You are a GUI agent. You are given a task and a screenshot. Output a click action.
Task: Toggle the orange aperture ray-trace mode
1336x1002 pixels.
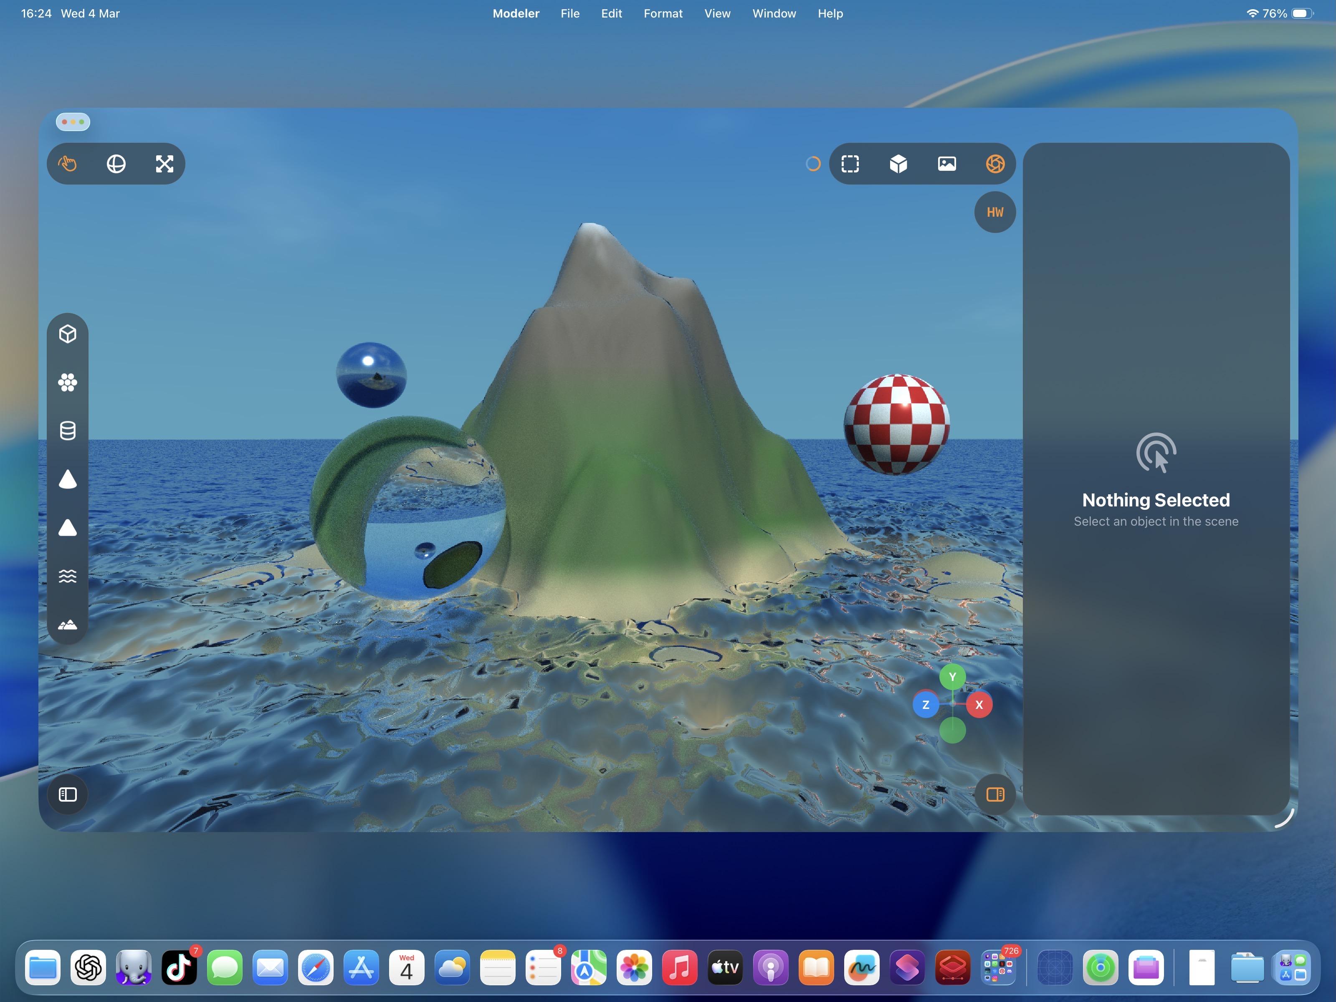pos(995,164)
